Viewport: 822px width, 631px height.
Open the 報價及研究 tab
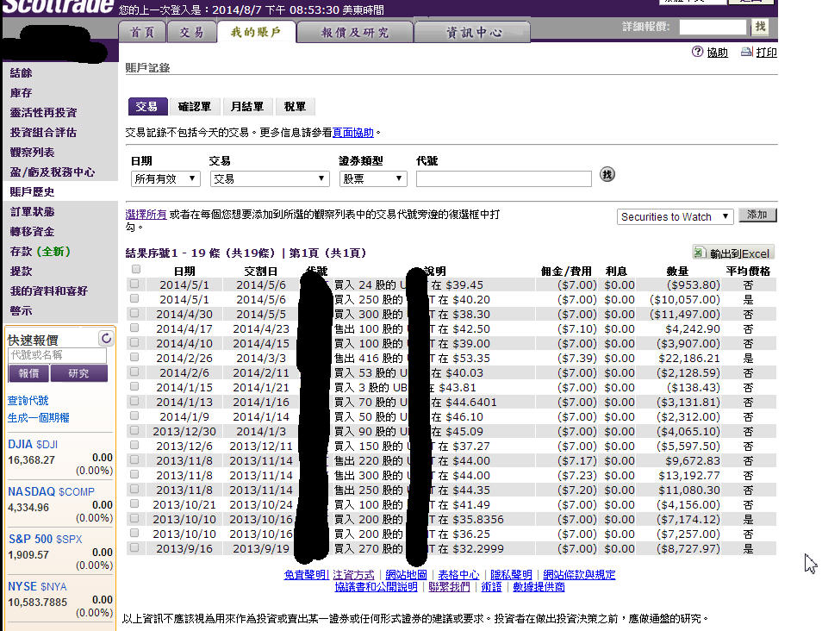[x=355, y=32]
